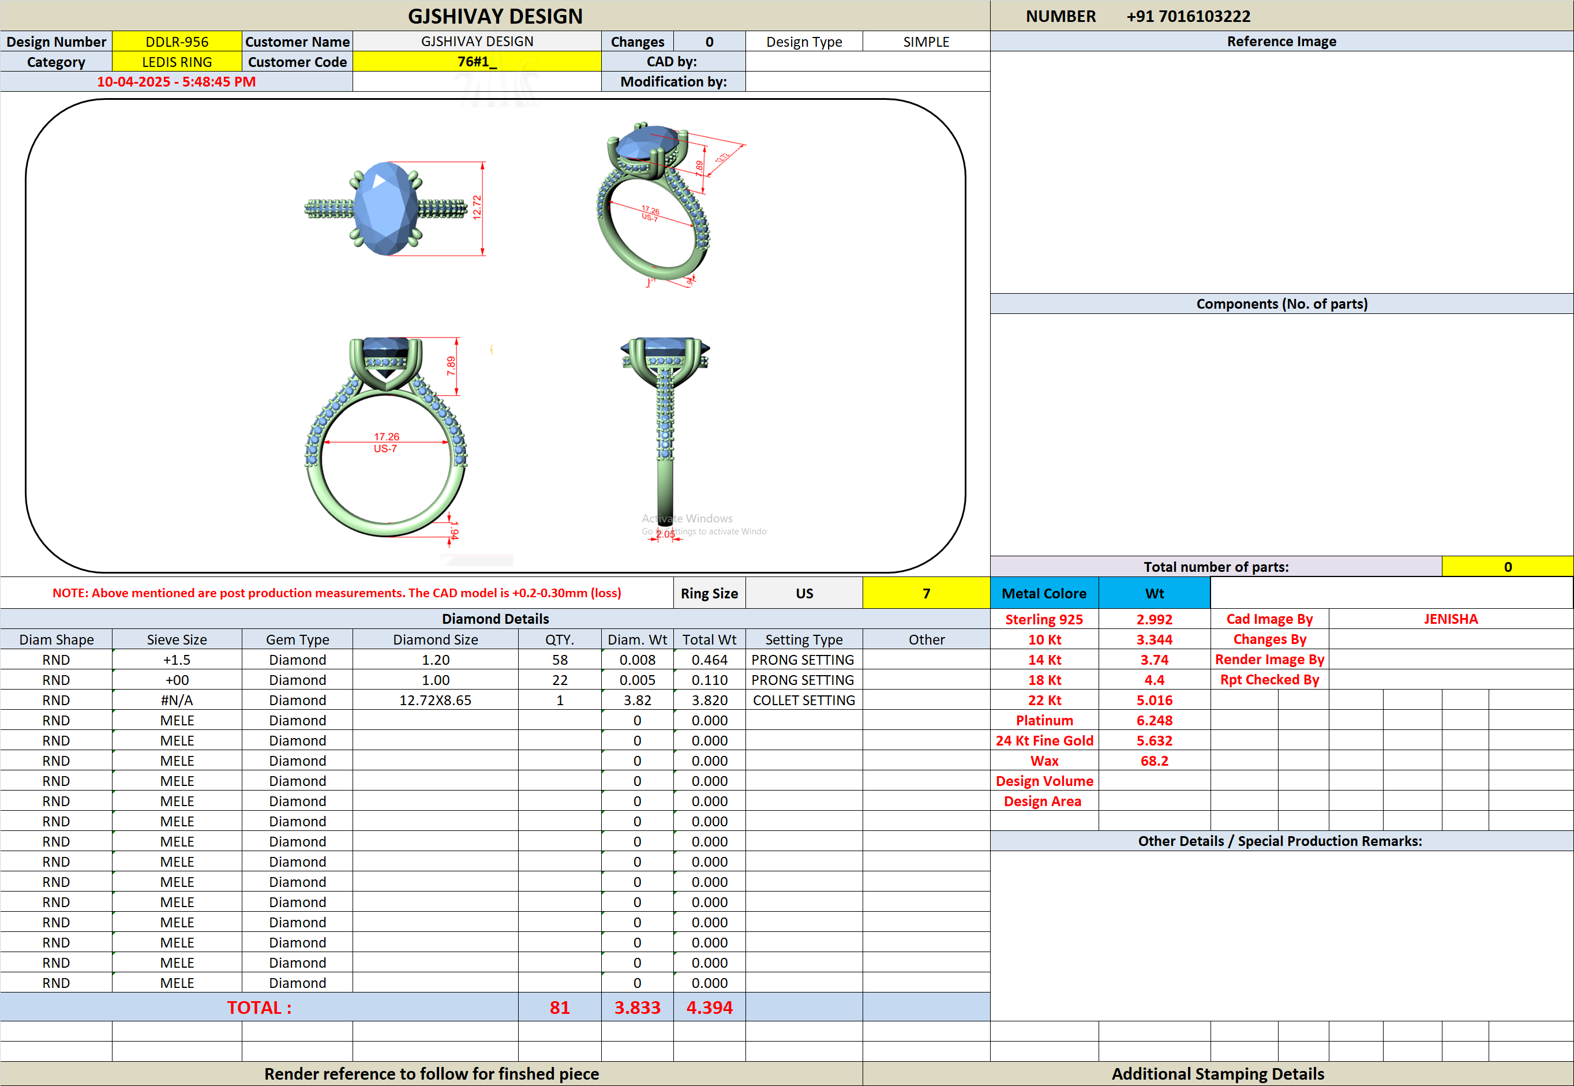Click the 'Total Wt' column header
This screenshot has width=1574, height=1086.
[x=710, y=639]
